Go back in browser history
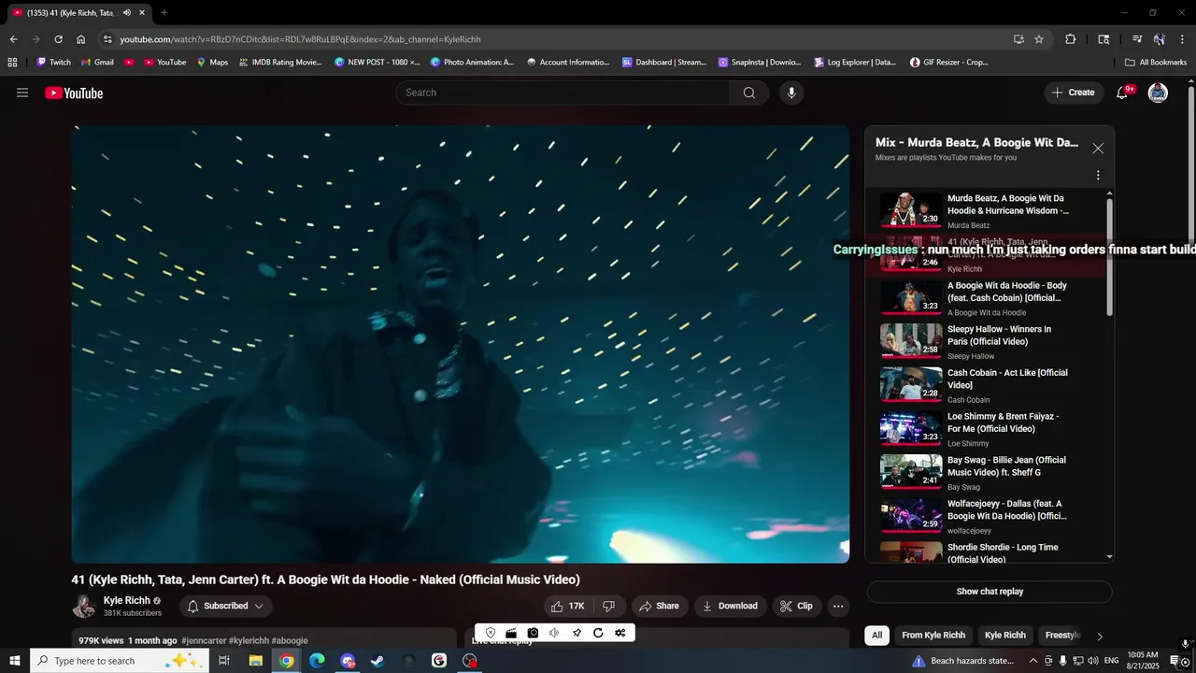This screenshot has width=1196, height=673. point(13,39)
